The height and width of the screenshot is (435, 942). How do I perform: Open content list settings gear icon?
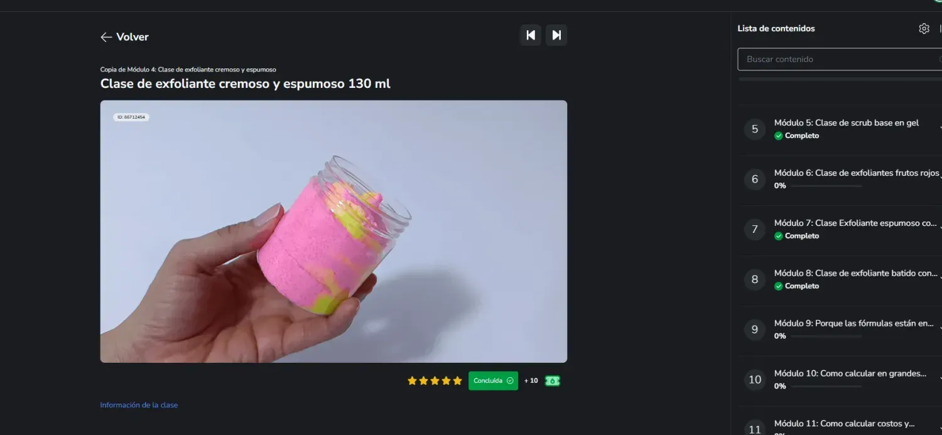924,28
